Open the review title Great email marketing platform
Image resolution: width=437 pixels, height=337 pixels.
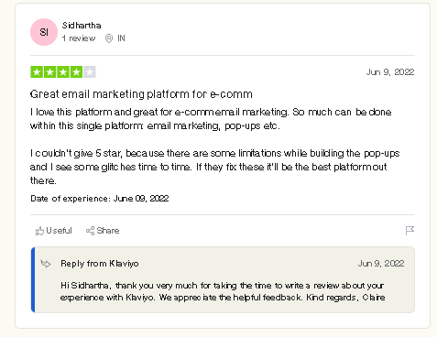141,94
